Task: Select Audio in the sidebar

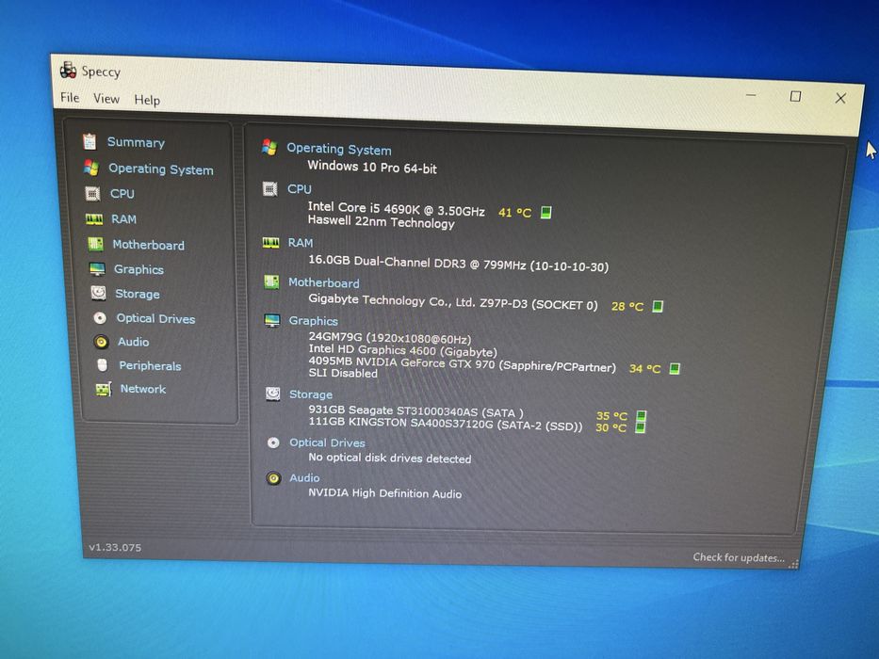Action: (x=134, y=342)
